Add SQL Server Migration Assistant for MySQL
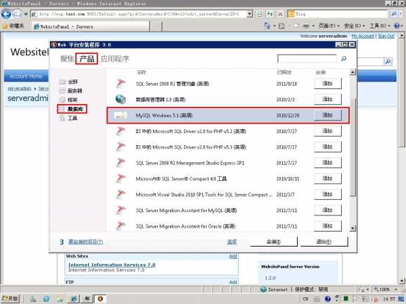 click(328, 210)
